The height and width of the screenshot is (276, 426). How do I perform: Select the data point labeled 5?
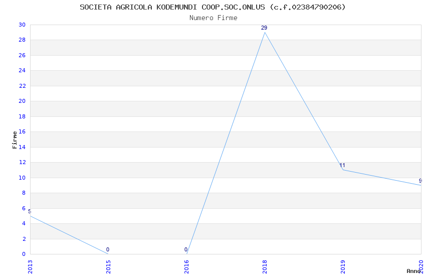pyautogui.click(x=31, y=216)
